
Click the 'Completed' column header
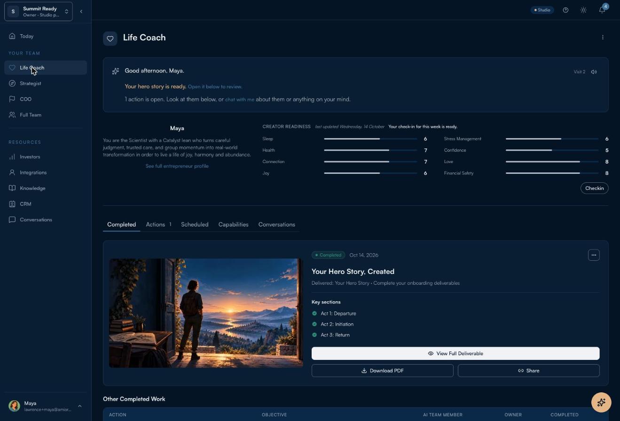564,415
